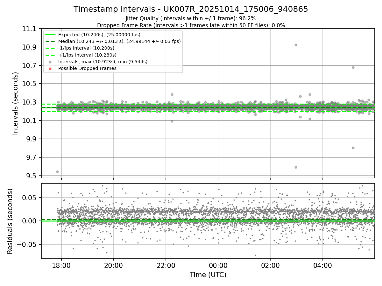The width and height of the screenshot is (382, 286).
Task: Click the dark green dashed Median line sample in the legend
Action: click(50, 41)
